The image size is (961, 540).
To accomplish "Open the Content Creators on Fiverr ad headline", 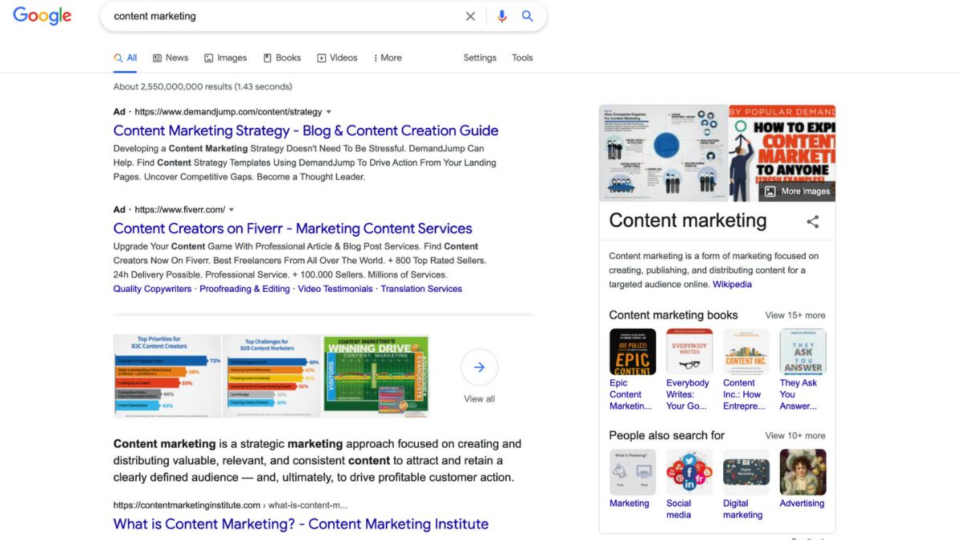I will coord(293,228).
